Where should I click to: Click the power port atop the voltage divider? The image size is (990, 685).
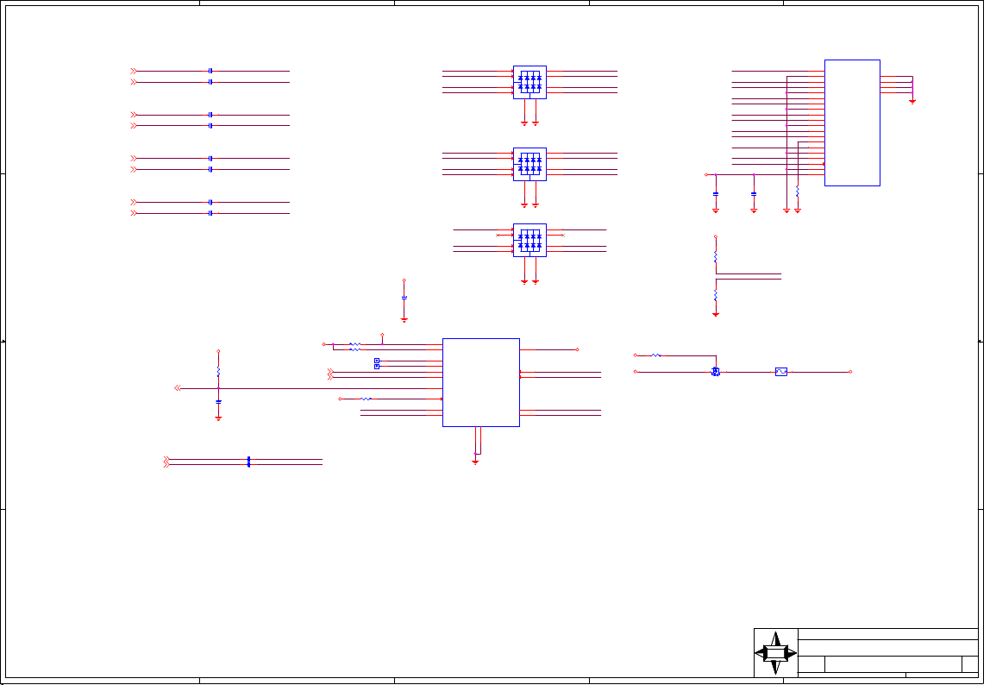716,237
